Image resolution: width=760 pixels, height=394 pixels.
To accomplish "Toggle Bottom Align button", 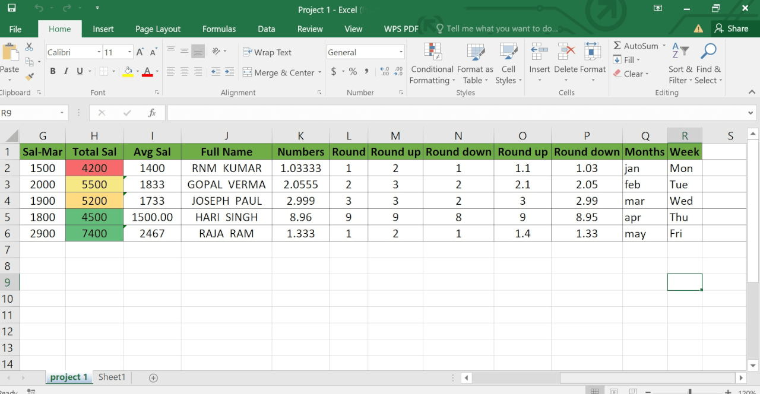I will click(x=198, y=51).
